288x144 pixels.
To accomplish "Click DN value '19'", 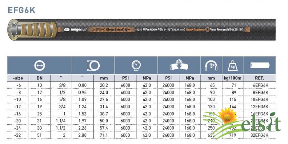I will [x=40, y=107].
